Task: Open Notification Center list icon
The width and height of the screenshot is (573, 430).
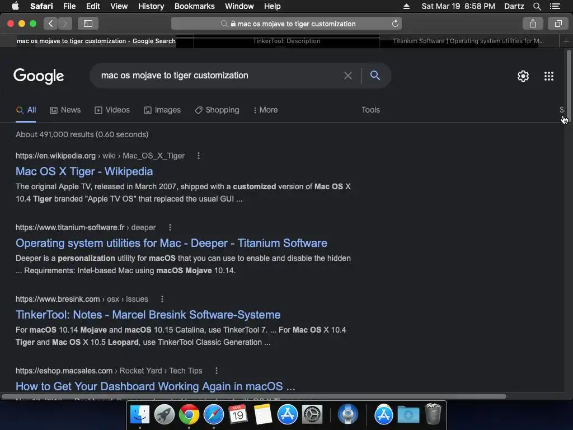Action: pos(555,6)
